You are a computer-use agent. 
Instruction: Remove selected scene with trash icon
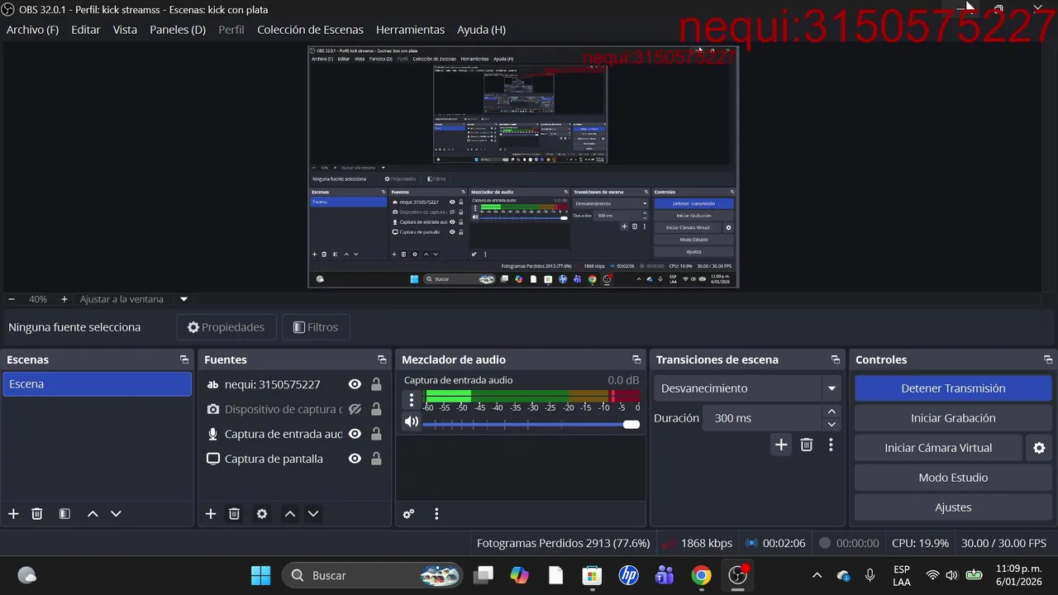coord(37,514)
